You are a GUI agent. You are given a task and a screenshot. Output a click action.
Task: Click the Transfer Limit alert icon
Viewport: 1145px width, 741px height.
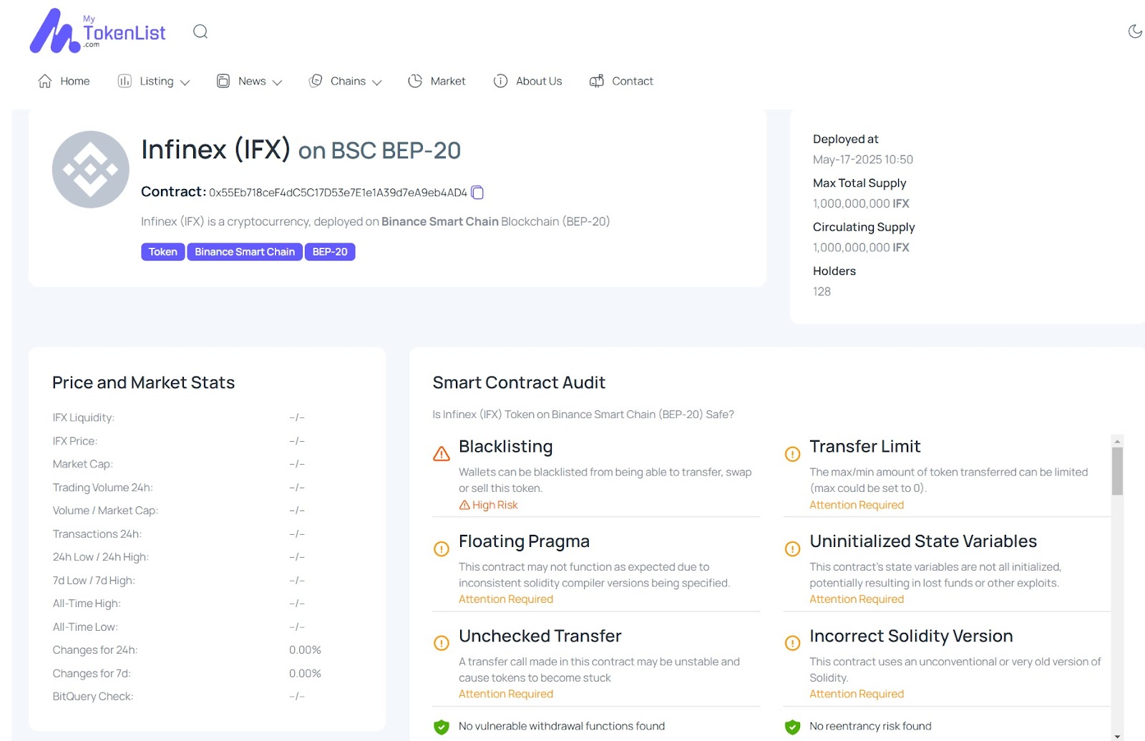[x=792, y=454]
